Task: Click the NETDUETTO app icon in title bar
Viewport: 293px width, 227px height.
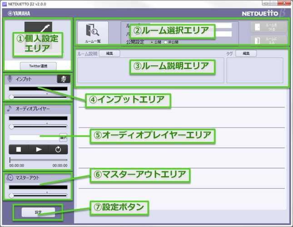Action: 4,4
